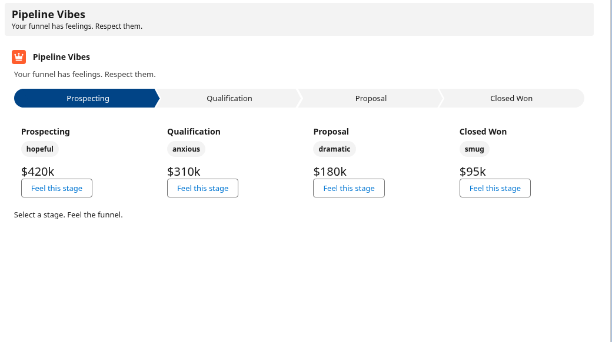Select the Qualification stage in path
The image size is (612, 342).
click(x=229, y=98)
